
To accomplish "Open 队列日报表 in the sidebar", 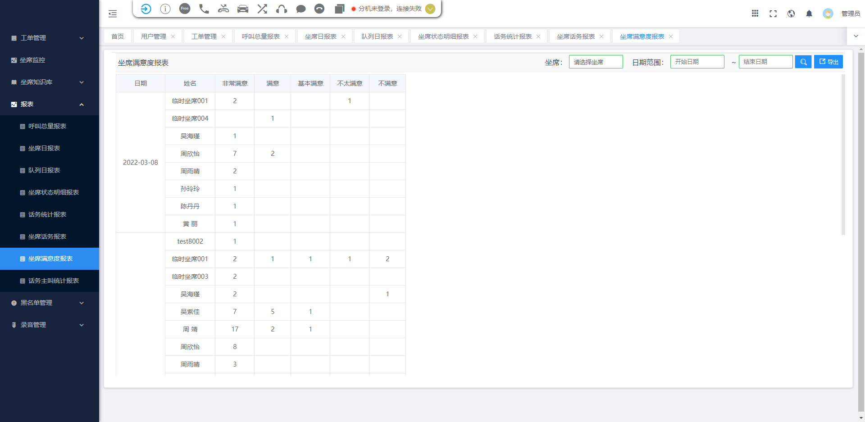I will click(50, 170).
